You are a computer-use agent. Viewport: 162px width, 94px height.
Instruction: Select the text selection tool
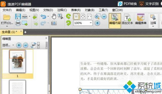(60, 16)
